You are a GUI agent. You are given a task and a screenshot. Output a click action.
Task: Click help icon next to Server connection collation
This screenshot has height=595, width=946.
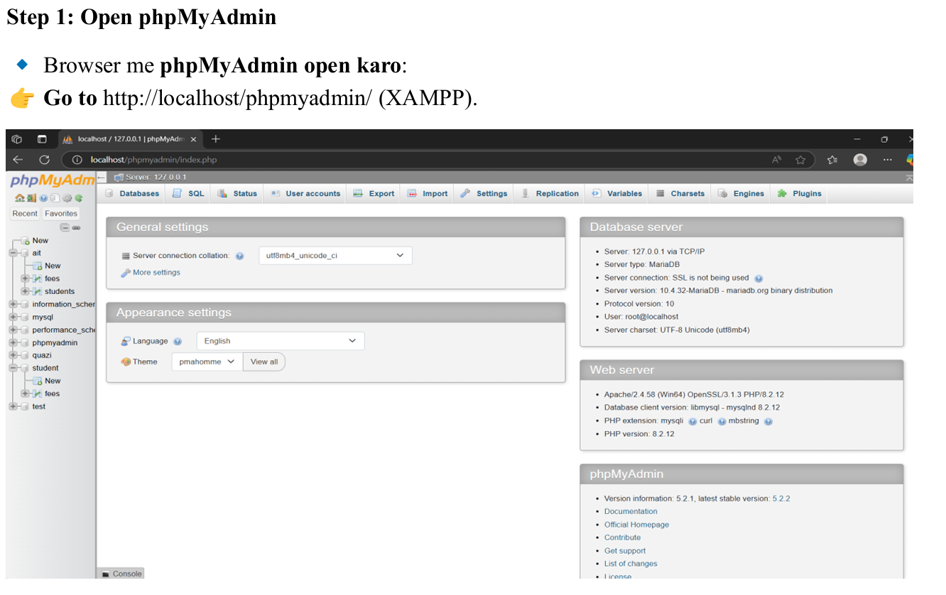click(239, 256)
